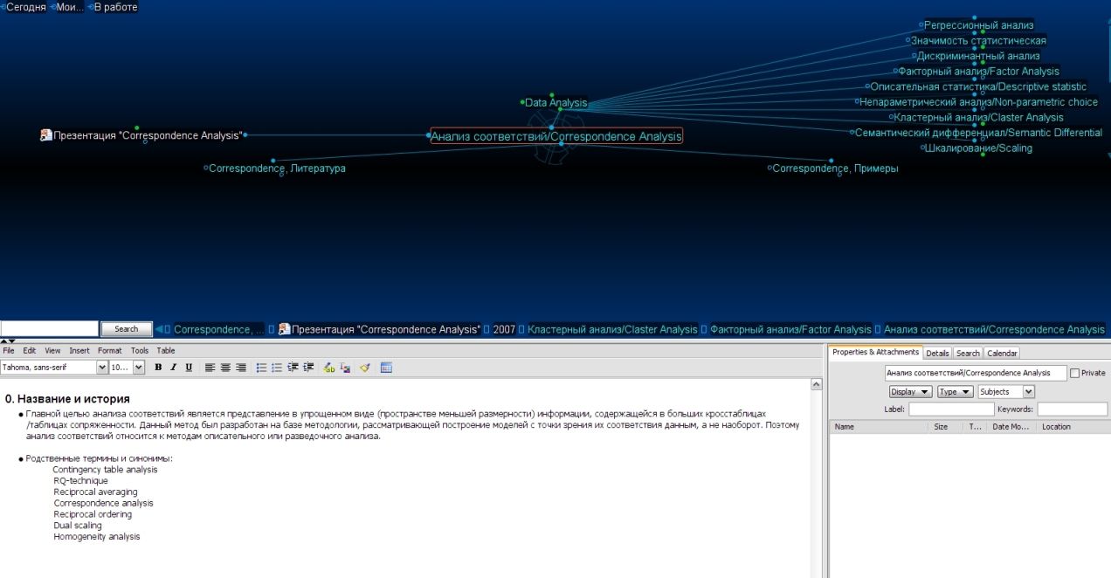
Task: Click the Search button
Action: [x=127, y=329]
